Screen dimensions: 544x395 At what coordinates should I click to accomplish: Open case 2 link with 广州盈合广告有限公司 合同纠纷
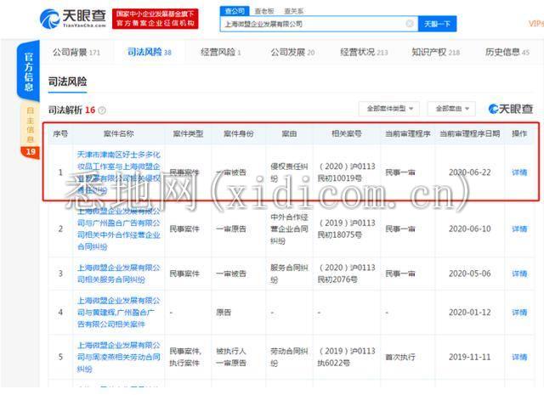119,229
